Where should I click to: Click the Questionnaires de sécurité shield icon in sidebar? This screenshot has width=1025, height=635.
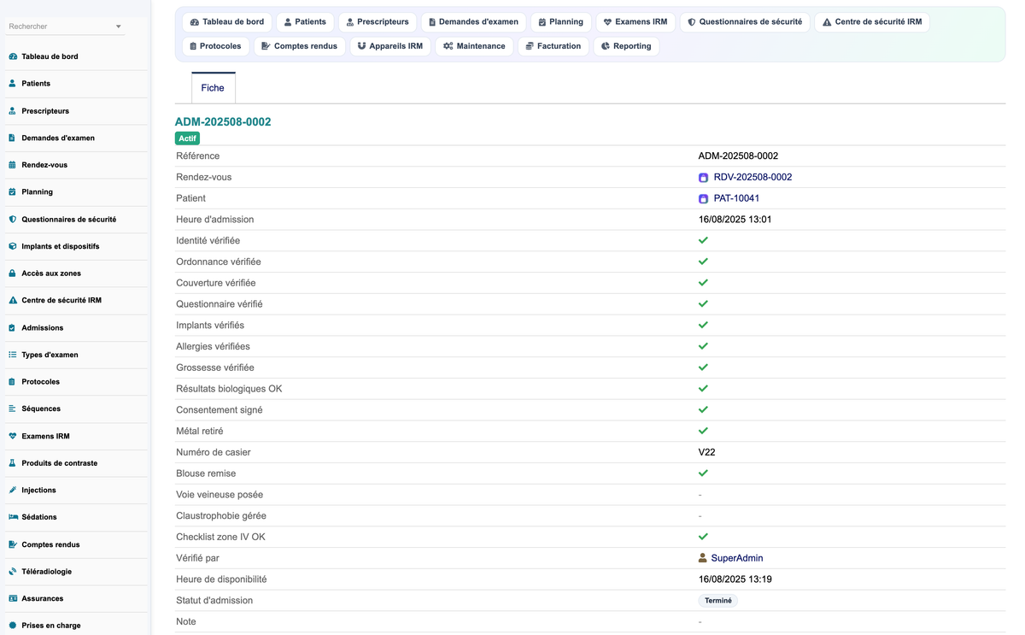13,220
